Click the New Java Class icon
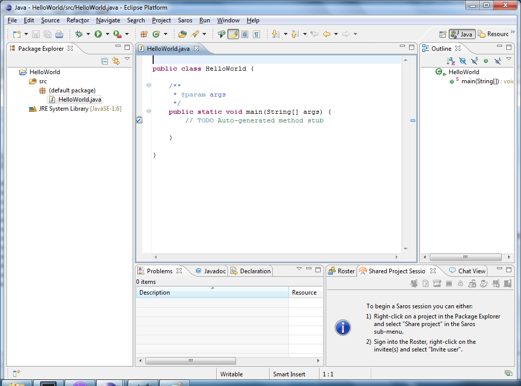The width and height of the screenshot is (521, 386). pos(156,34)
